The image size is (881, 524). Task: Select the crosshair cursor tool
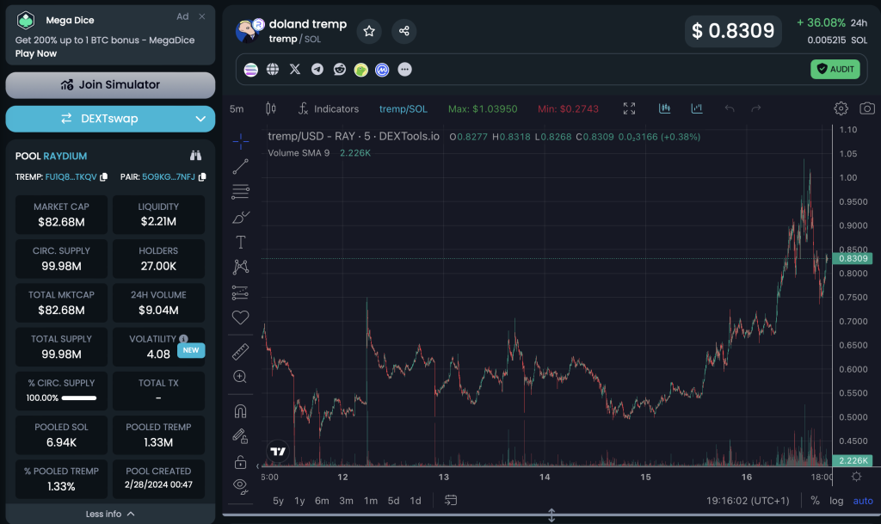point(241,141)
